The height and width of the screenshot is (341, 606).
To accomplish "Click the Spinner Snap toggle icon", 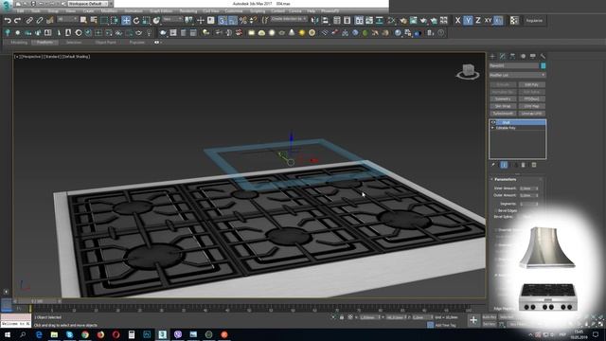I will click(x=253, y=21).
